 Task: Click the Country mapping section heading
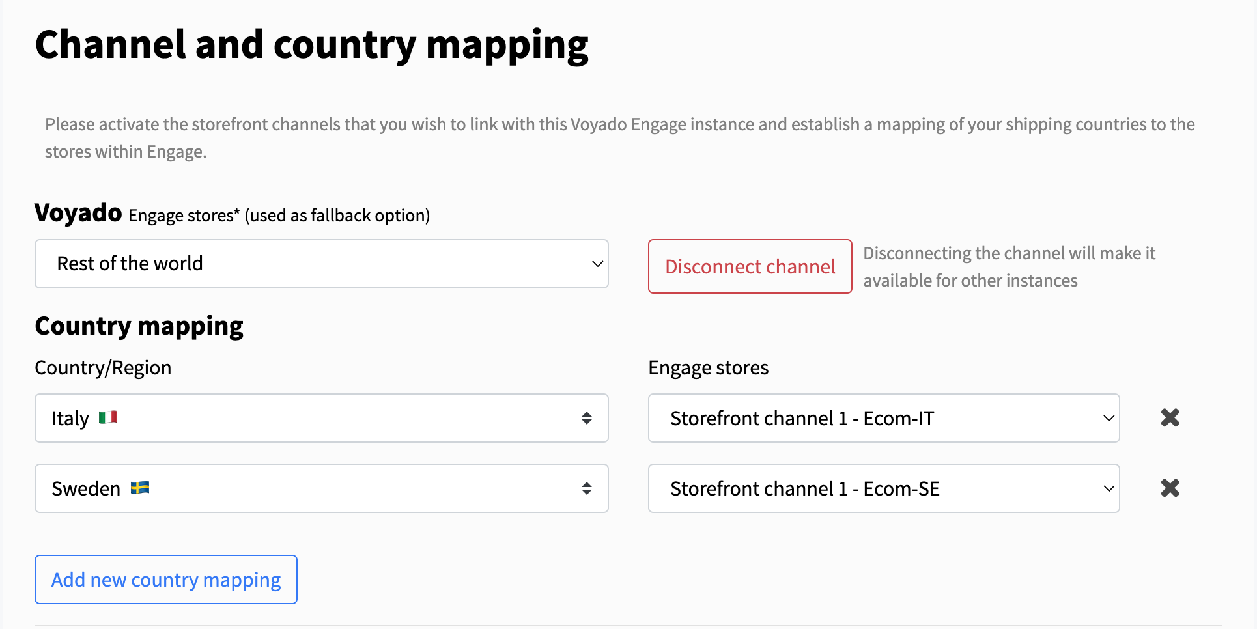click(x=139, y=326)
